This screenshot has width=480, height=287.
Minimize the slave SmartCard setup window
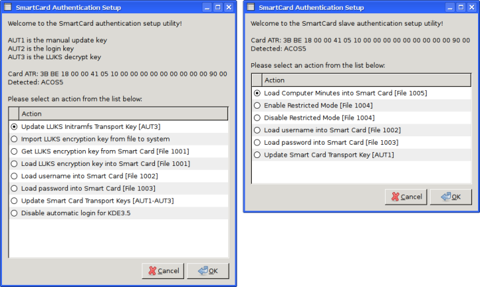450,7
